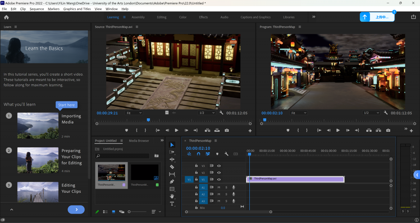Open Program monitor Fit zoom dropdown

[x=299, y=113]
